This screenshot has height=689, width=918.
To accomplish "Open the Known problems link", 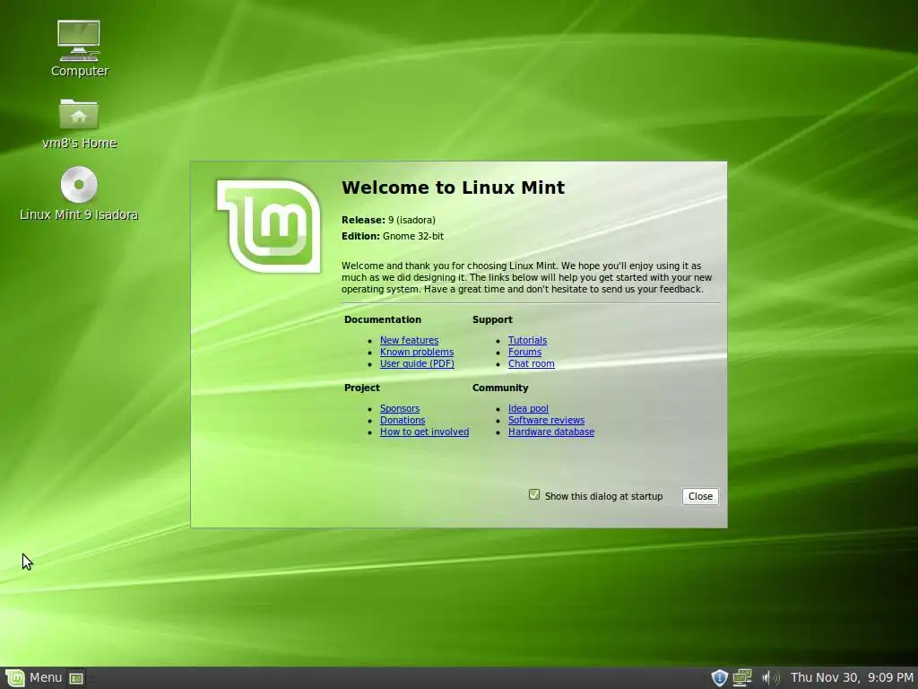I will [x=416, y=352].
